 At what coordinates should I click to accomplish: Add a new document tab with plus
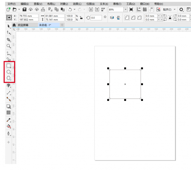pyautogui.click(x=62, y=25)
